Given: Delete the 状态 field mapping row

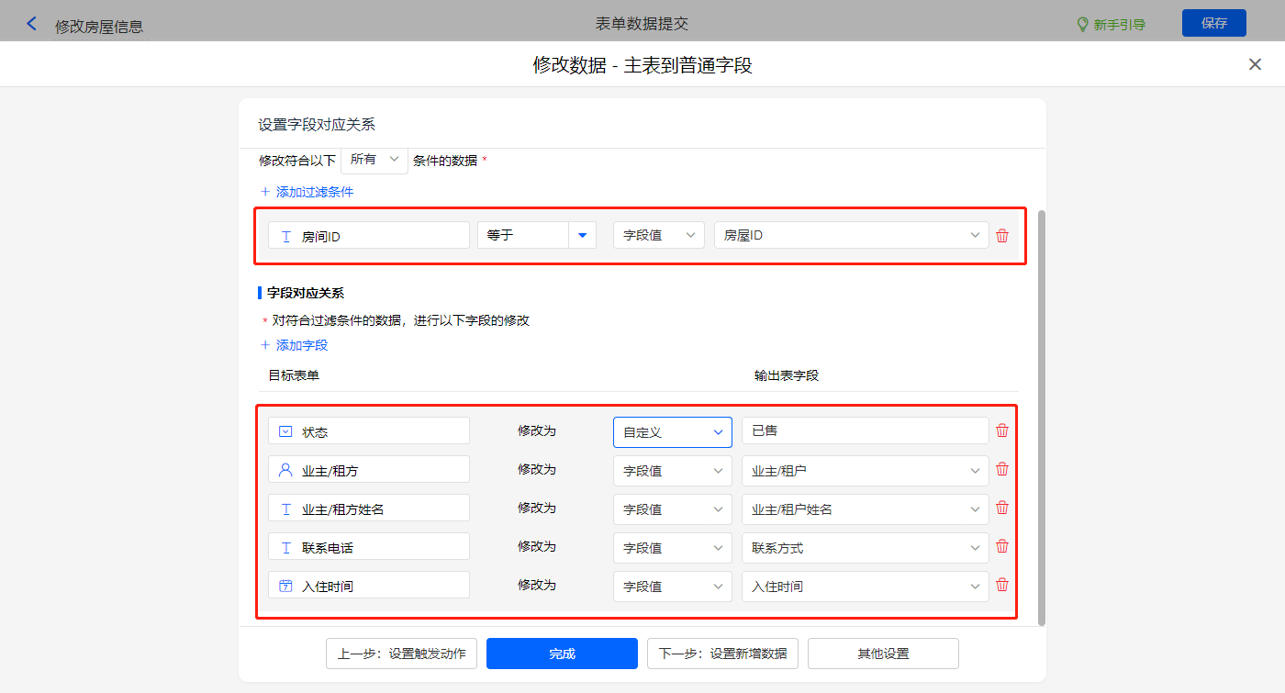Looking at the screenshot, I should [x=1002, y=430].
